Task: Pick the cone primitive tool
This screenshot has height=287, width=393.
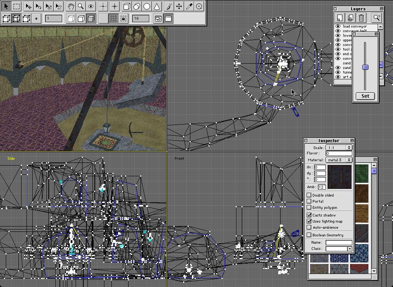Action: tap(157, 6)
